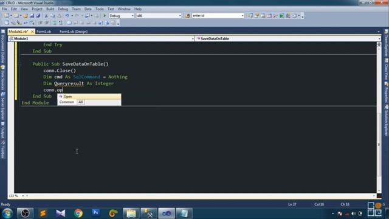This screenshot has height=219, width=389.
Task: Click the Increase Indent icon in the text editor toolbar
Action: pyautogui.click(x=47, y=23)
